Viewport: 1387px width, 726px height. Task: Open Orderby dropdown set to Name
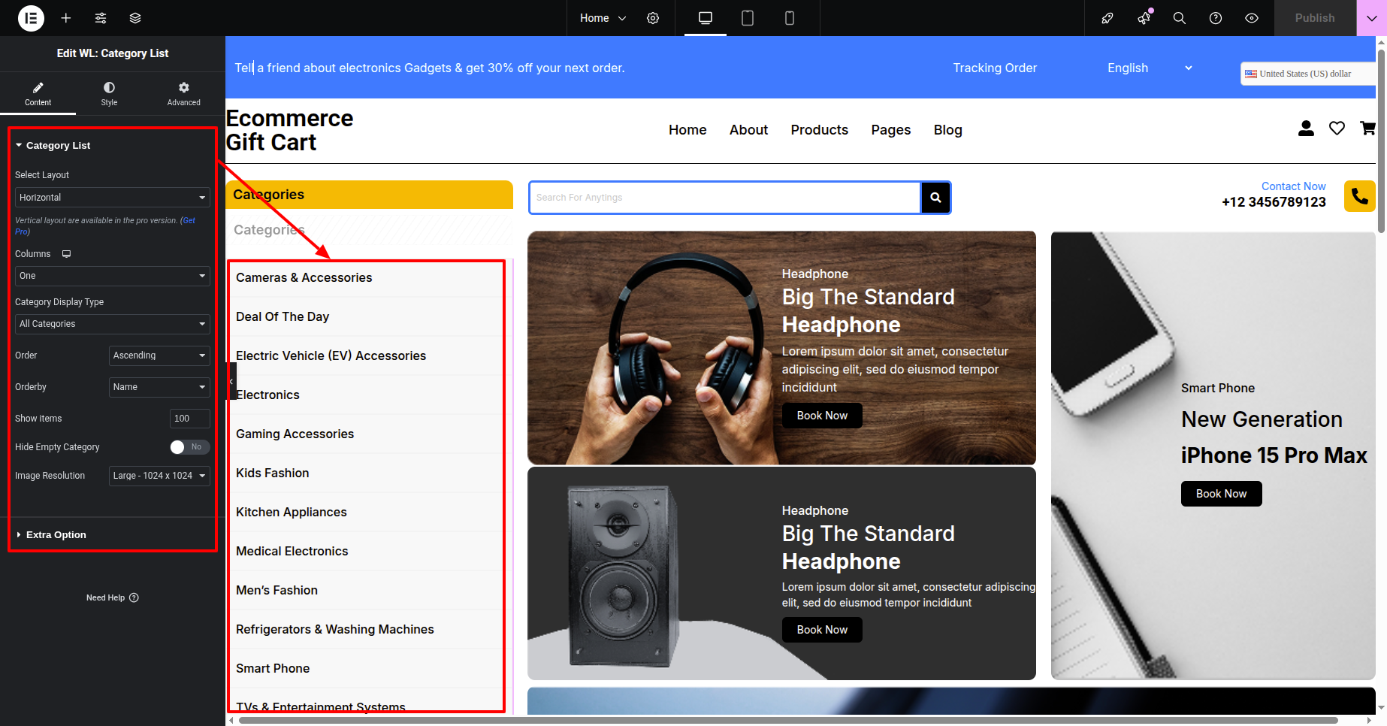159,387
